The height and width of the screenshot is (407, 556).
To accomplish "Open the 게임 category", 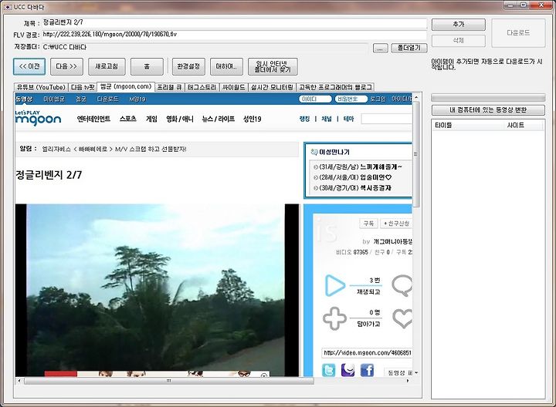I will (x=151, y=119).
